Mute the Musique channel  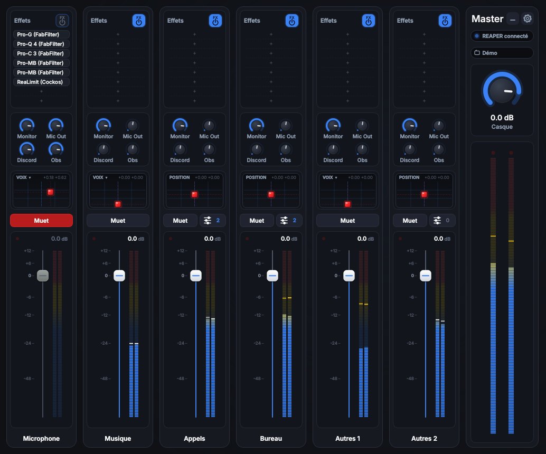[x=118, y=220]
